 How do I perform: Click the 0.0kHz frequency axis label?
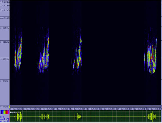pyautogui.click(x=4, y=107)
